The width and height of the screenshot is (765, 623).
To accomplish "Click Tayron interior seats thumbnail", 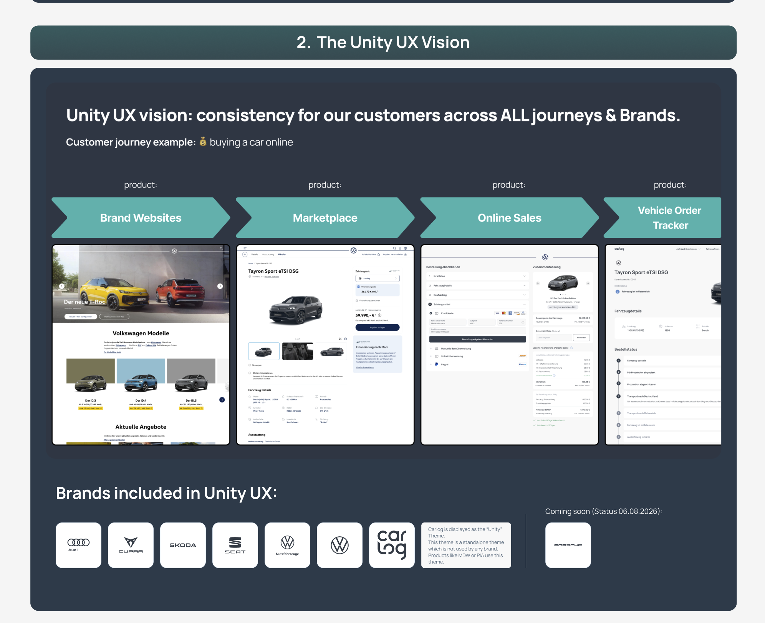I will click(x=298, y=351).
